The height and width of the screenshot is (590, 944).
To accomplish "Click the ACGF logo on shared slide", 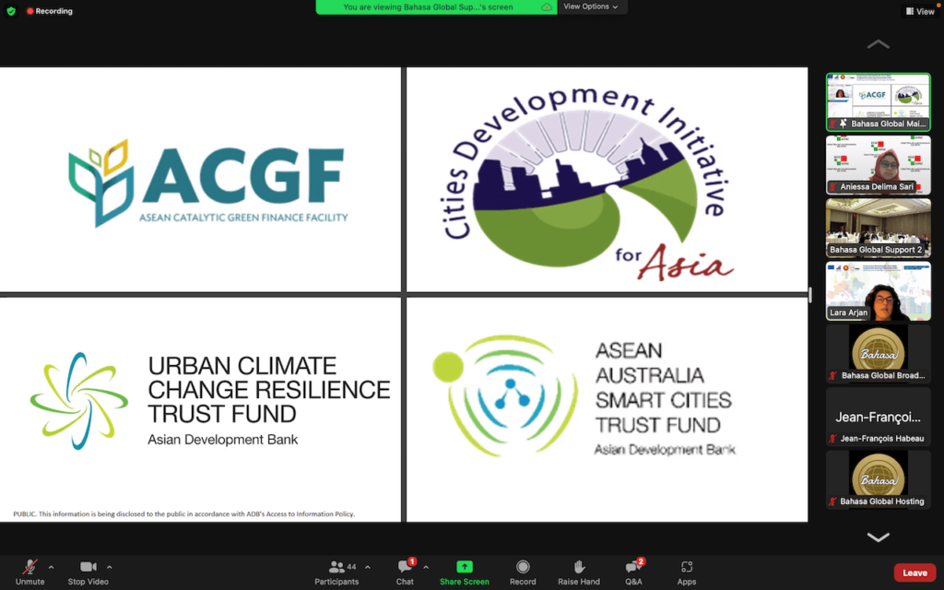I will click(207, 183).
